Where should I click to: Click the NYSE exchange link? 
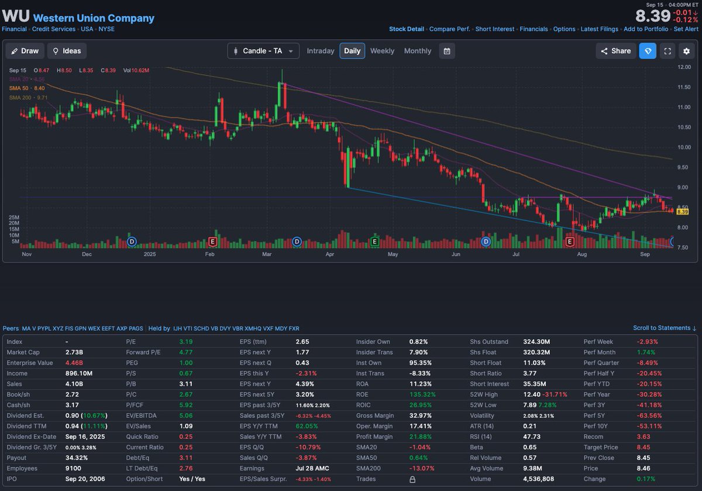coord(106,29)
